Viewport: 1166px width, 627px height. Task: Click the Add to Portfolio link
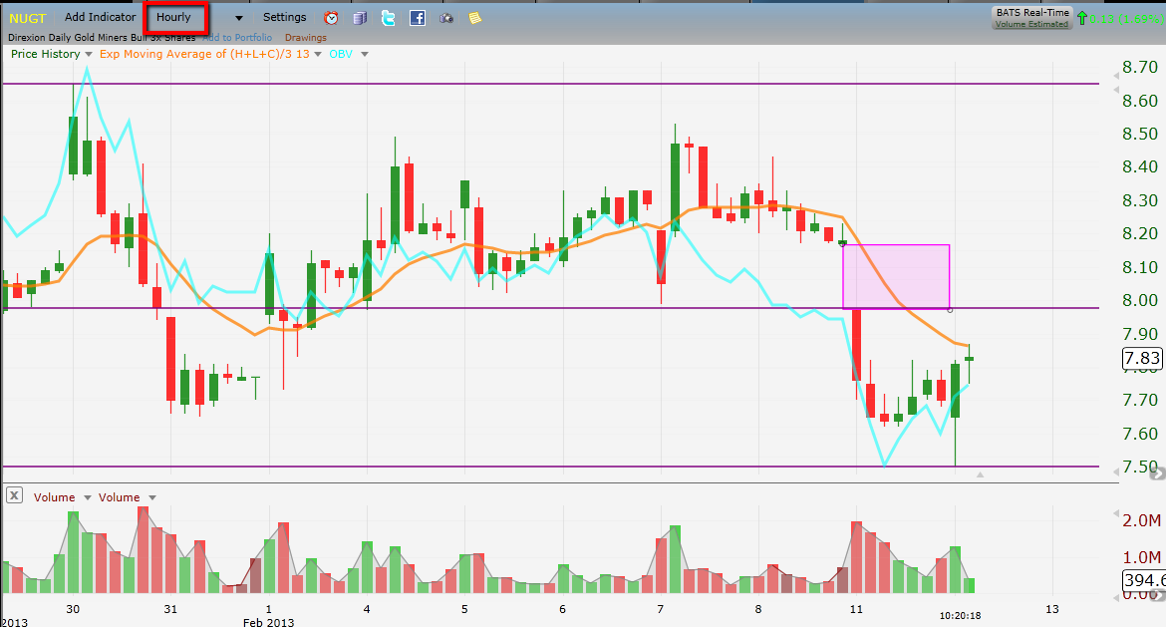237,37
